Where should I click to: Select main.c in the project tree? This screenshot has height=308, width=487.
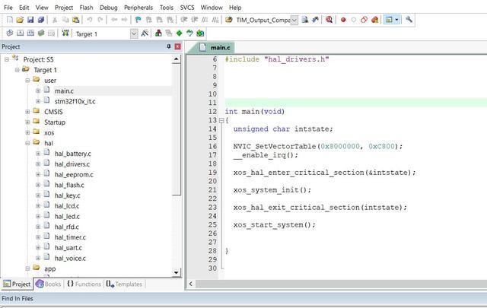point(64,91)
